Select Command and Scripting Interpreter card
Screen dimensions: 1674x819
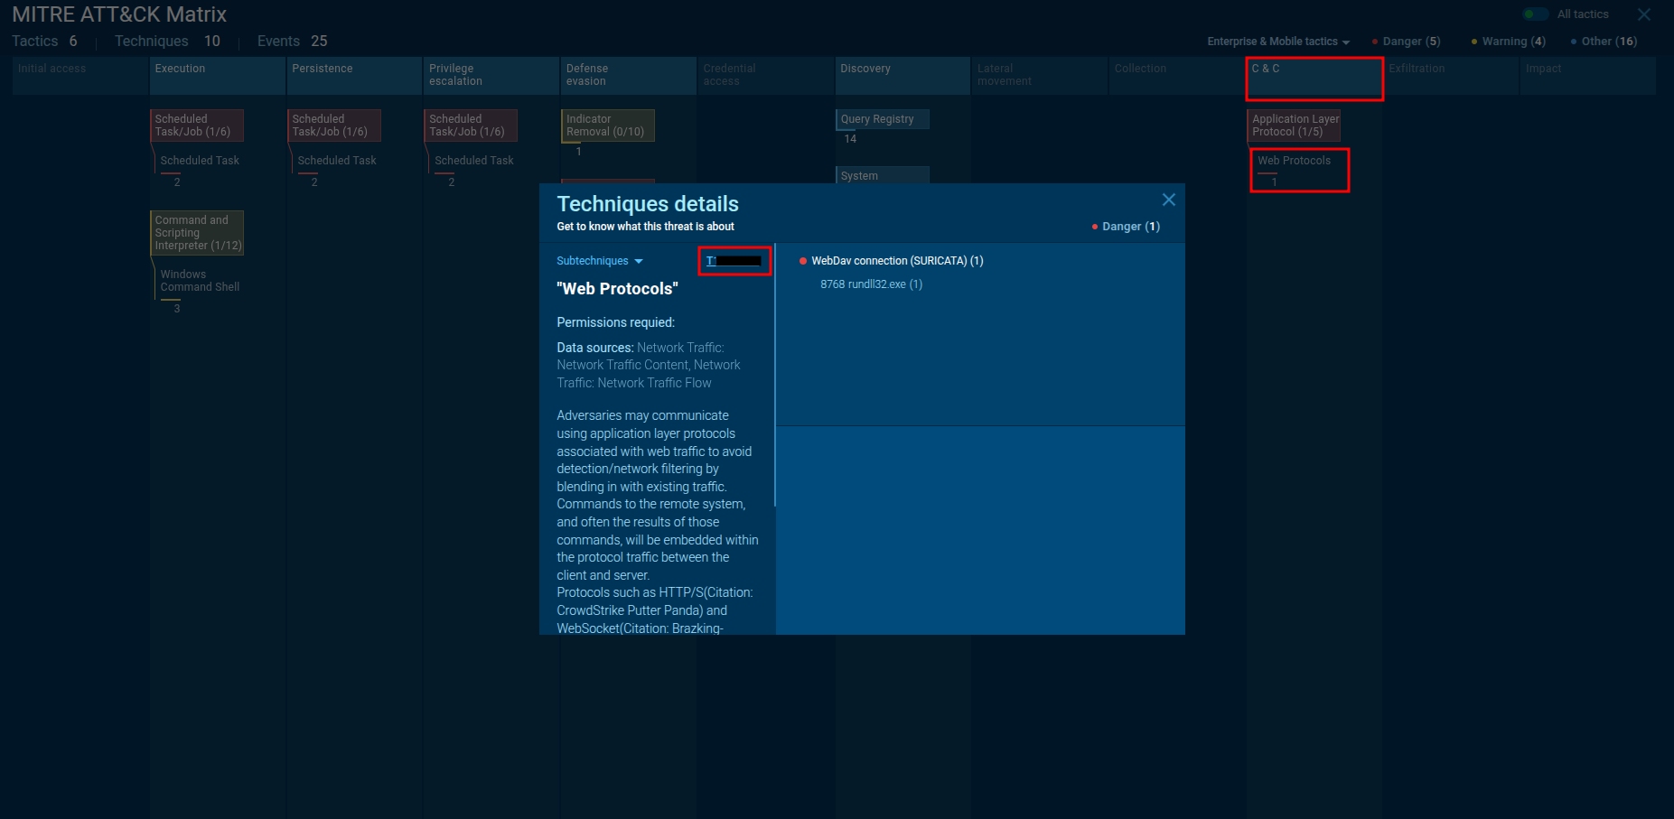tap(197, 233)
